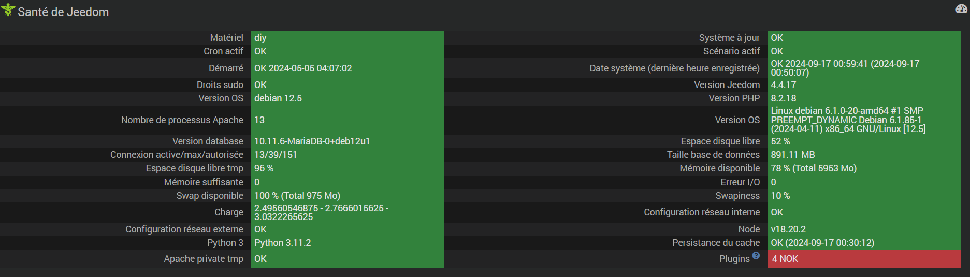
Task: Click the Plugins help question mark
Action: (756, 255)
